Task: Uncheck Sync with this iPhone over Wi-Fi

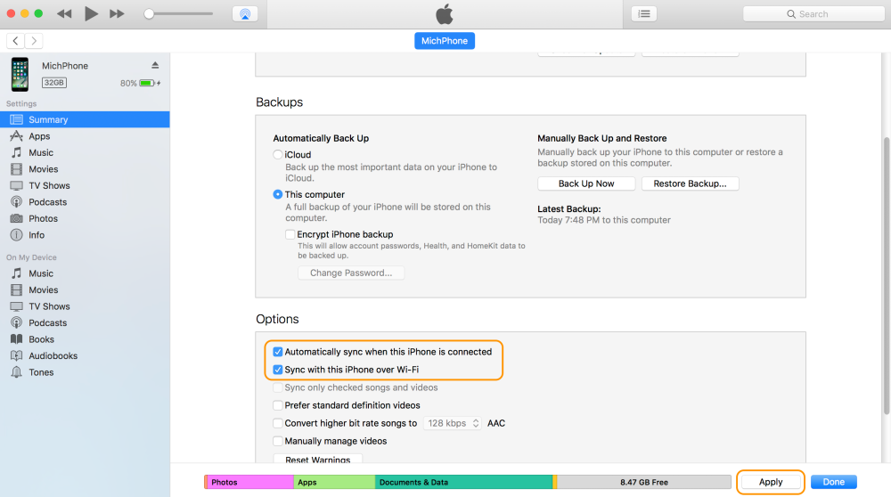Action: pos(278,370)
